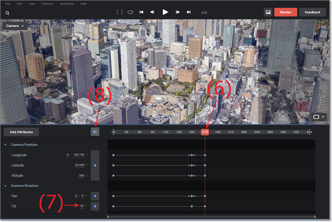Screen dimensions: 332x222
Task: Toggle Camera Position keyframe diamond
Action: click(95, 165)
